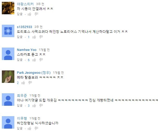The image size is (158, 132).
Task: Like the s1352933 comment
Action: pyautogui.click(x=34, y=37)
